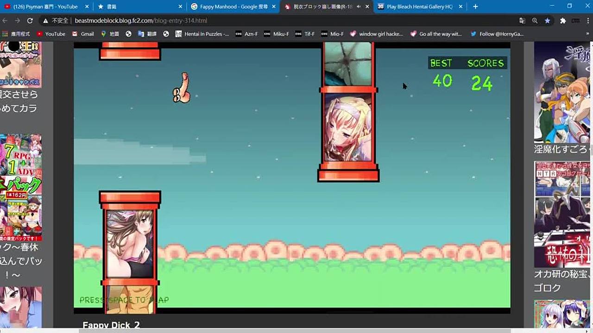The image size is (593, 333).
Task: Open the Extensions puzzle-piece menu
Action: tap(563, 21)
